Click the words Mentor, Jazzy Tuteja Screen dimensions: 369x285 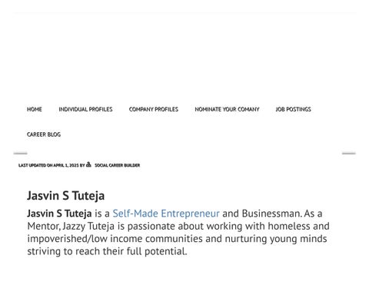(71, 226)
